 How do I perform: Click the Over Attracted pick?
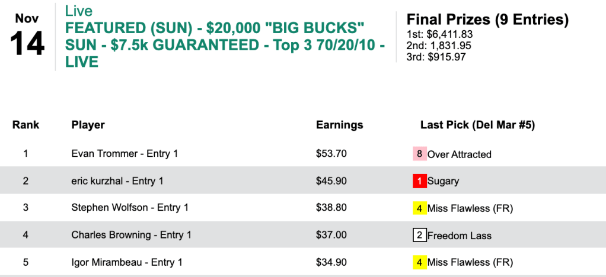460,154
